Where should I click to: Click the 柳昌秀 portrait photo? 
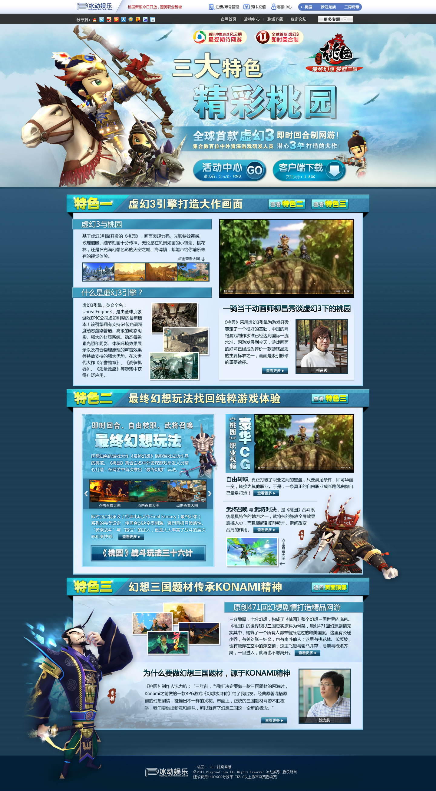[322, 346]
